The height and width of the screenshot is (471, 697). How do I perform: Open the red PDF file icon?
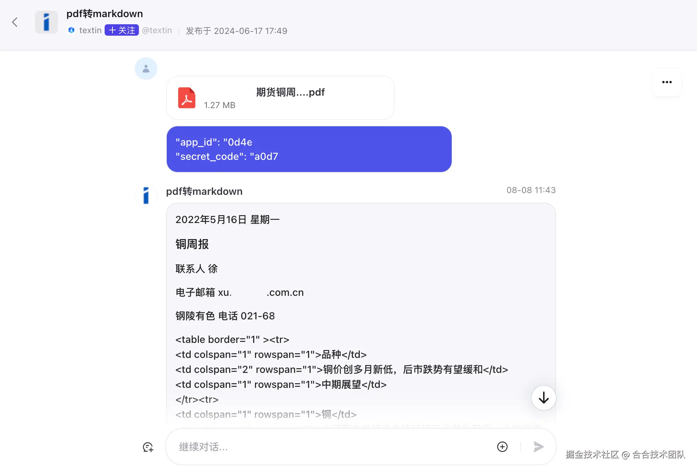187,98
